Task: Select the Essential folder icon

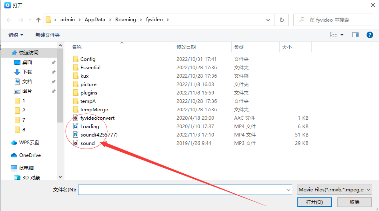Action: (76, 67)
